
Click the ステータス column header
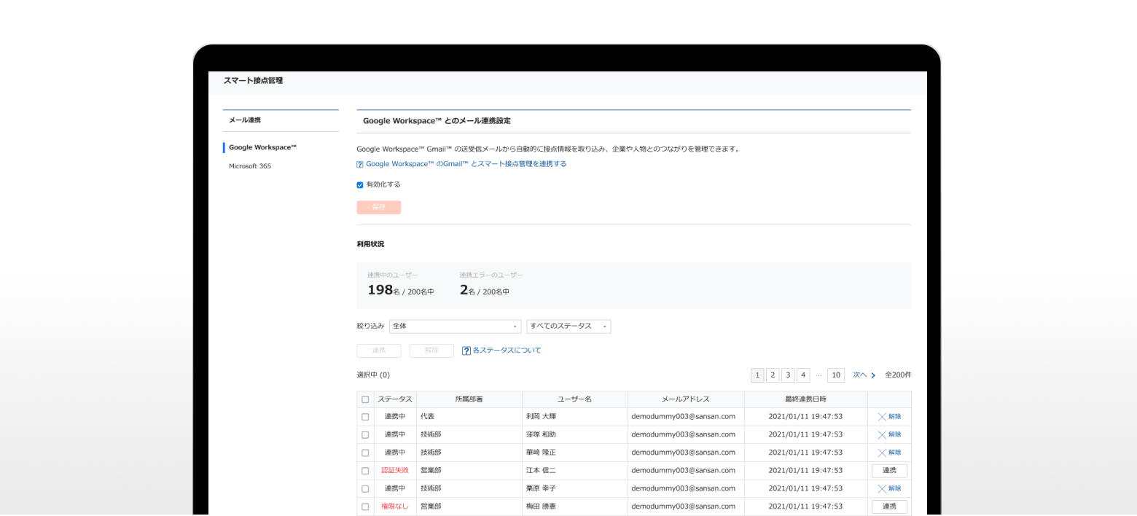[395, 399]
